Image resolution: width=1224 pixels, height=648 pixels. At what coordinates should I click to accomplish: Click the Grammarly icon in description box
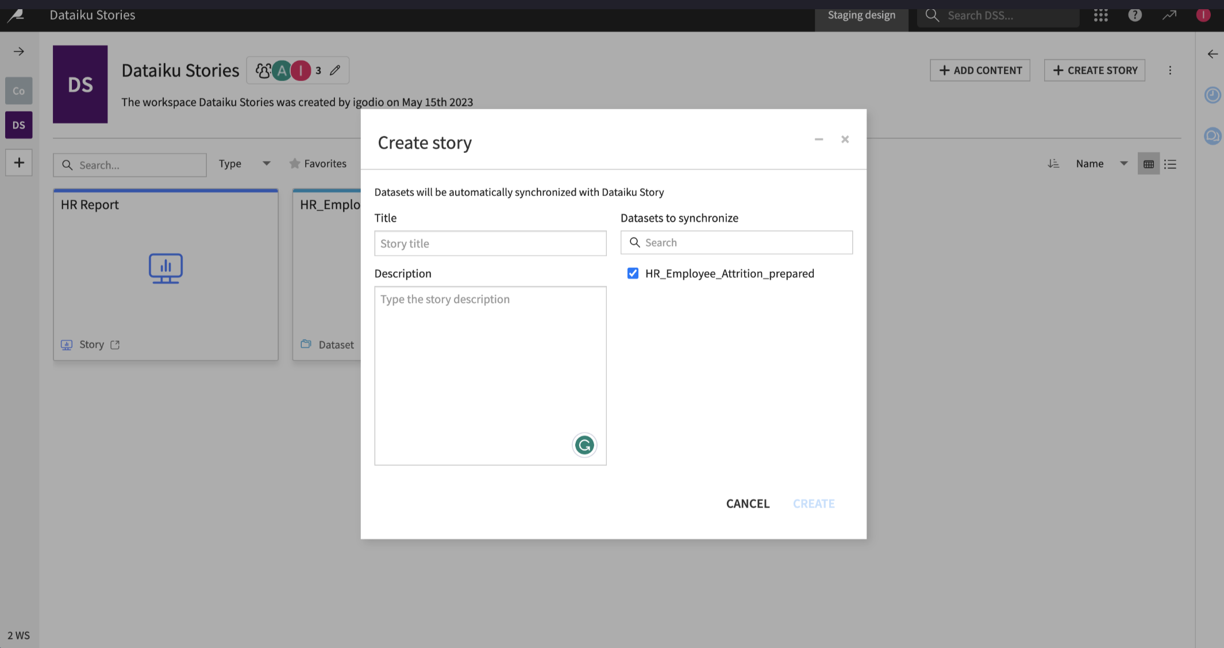point(584,445)
